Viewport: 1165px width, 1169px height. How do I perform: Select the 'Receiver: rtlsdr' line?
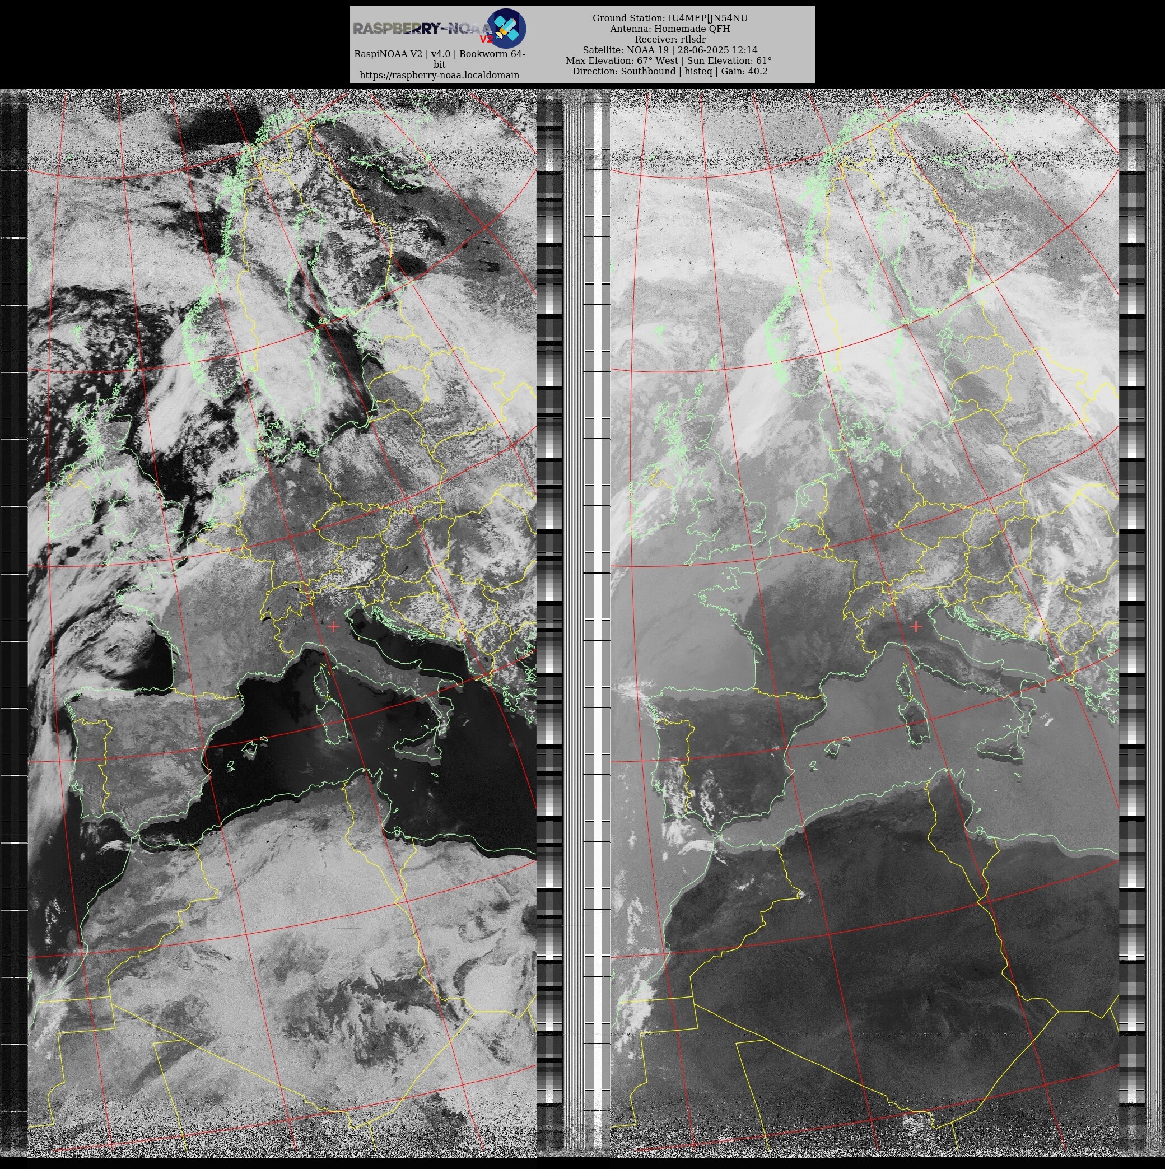click(x=670, y=39)
